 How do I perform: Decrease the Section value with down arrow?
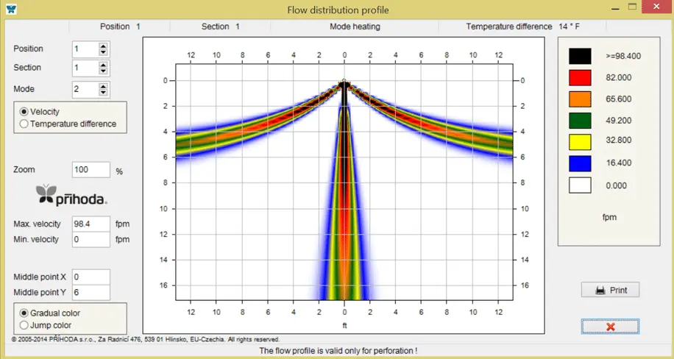click(x=103, y=71)
